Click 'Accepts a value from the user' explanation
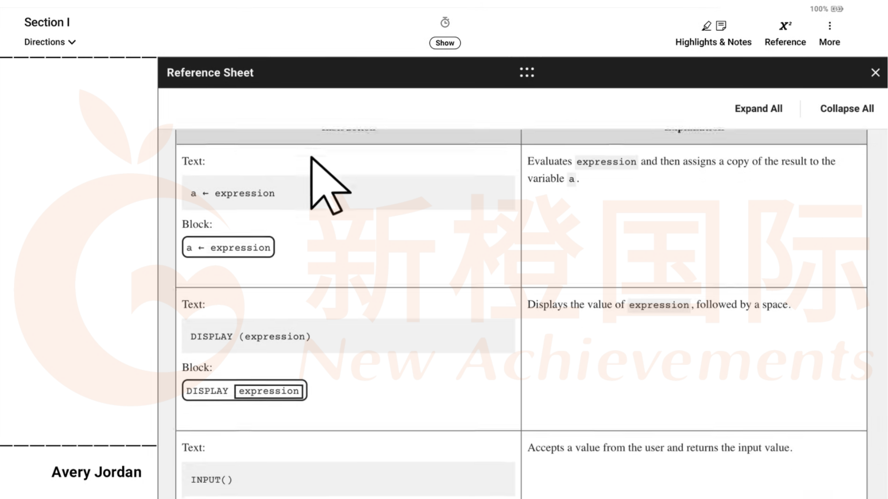The width and height of the screenshot is (888, 499). pyautogui.click(x=660, y=447)
